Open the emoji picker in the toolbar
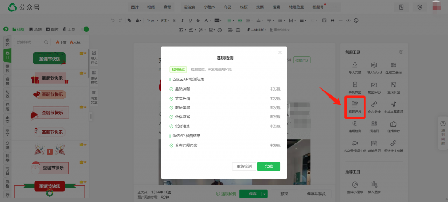The image size is (448, 202). pos(356,21)
